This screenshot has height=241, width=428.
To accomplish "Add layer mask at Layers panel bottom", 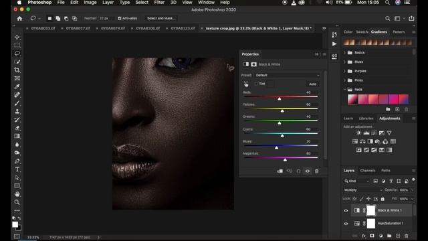I will [372, 236].
